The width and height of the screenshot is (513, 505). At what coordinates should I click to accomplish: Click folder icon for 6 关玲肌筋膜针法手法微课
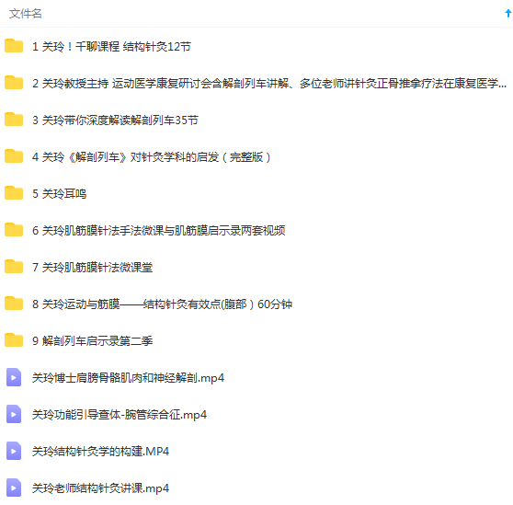[14, 230]
